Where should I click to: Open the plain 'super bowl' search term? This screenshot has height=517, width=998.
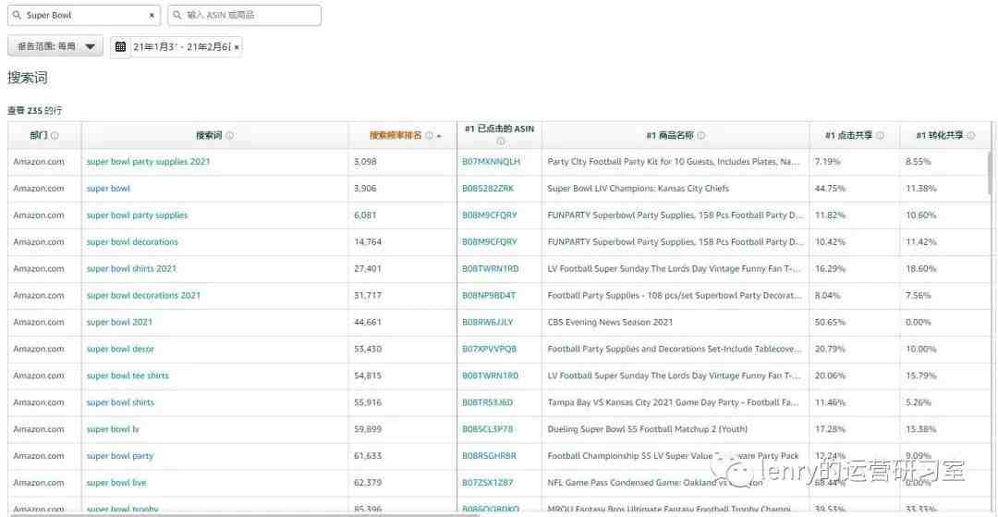(108, 189)
